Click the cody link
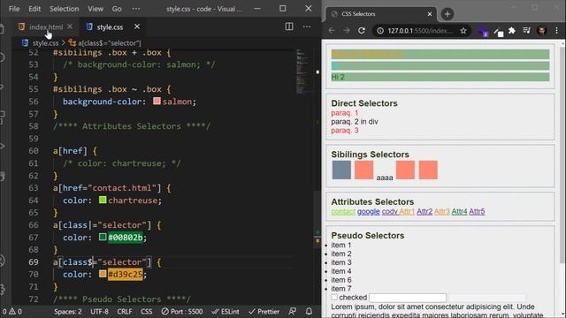This screenshot has height=318, width=566. (390, 212)
